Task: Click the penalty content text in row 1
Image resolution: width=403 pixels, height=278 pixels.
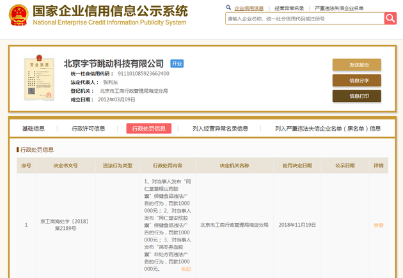Action: click(x=168, y=225)
